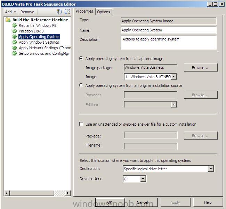
Task: Select Build the Reference Machine group
Action: pos(40,20)
